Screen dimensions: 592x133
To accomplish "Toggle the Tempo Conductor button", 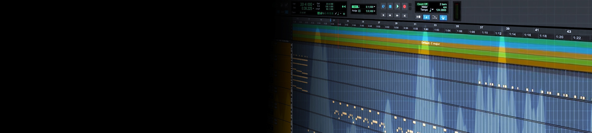I will [443, 18].
